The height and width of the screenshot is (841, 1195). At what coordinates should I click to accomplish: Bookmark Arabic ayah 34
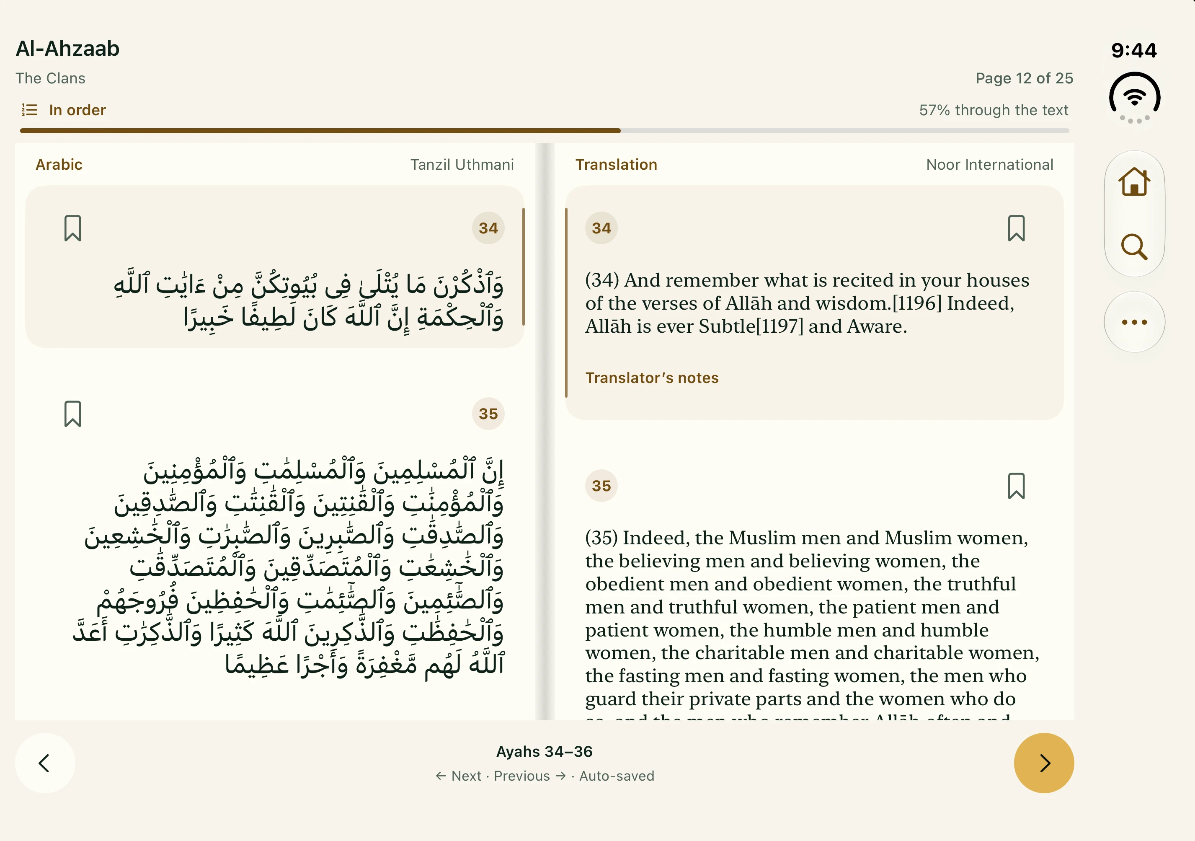pyautogui.click(x=72, y=228)
